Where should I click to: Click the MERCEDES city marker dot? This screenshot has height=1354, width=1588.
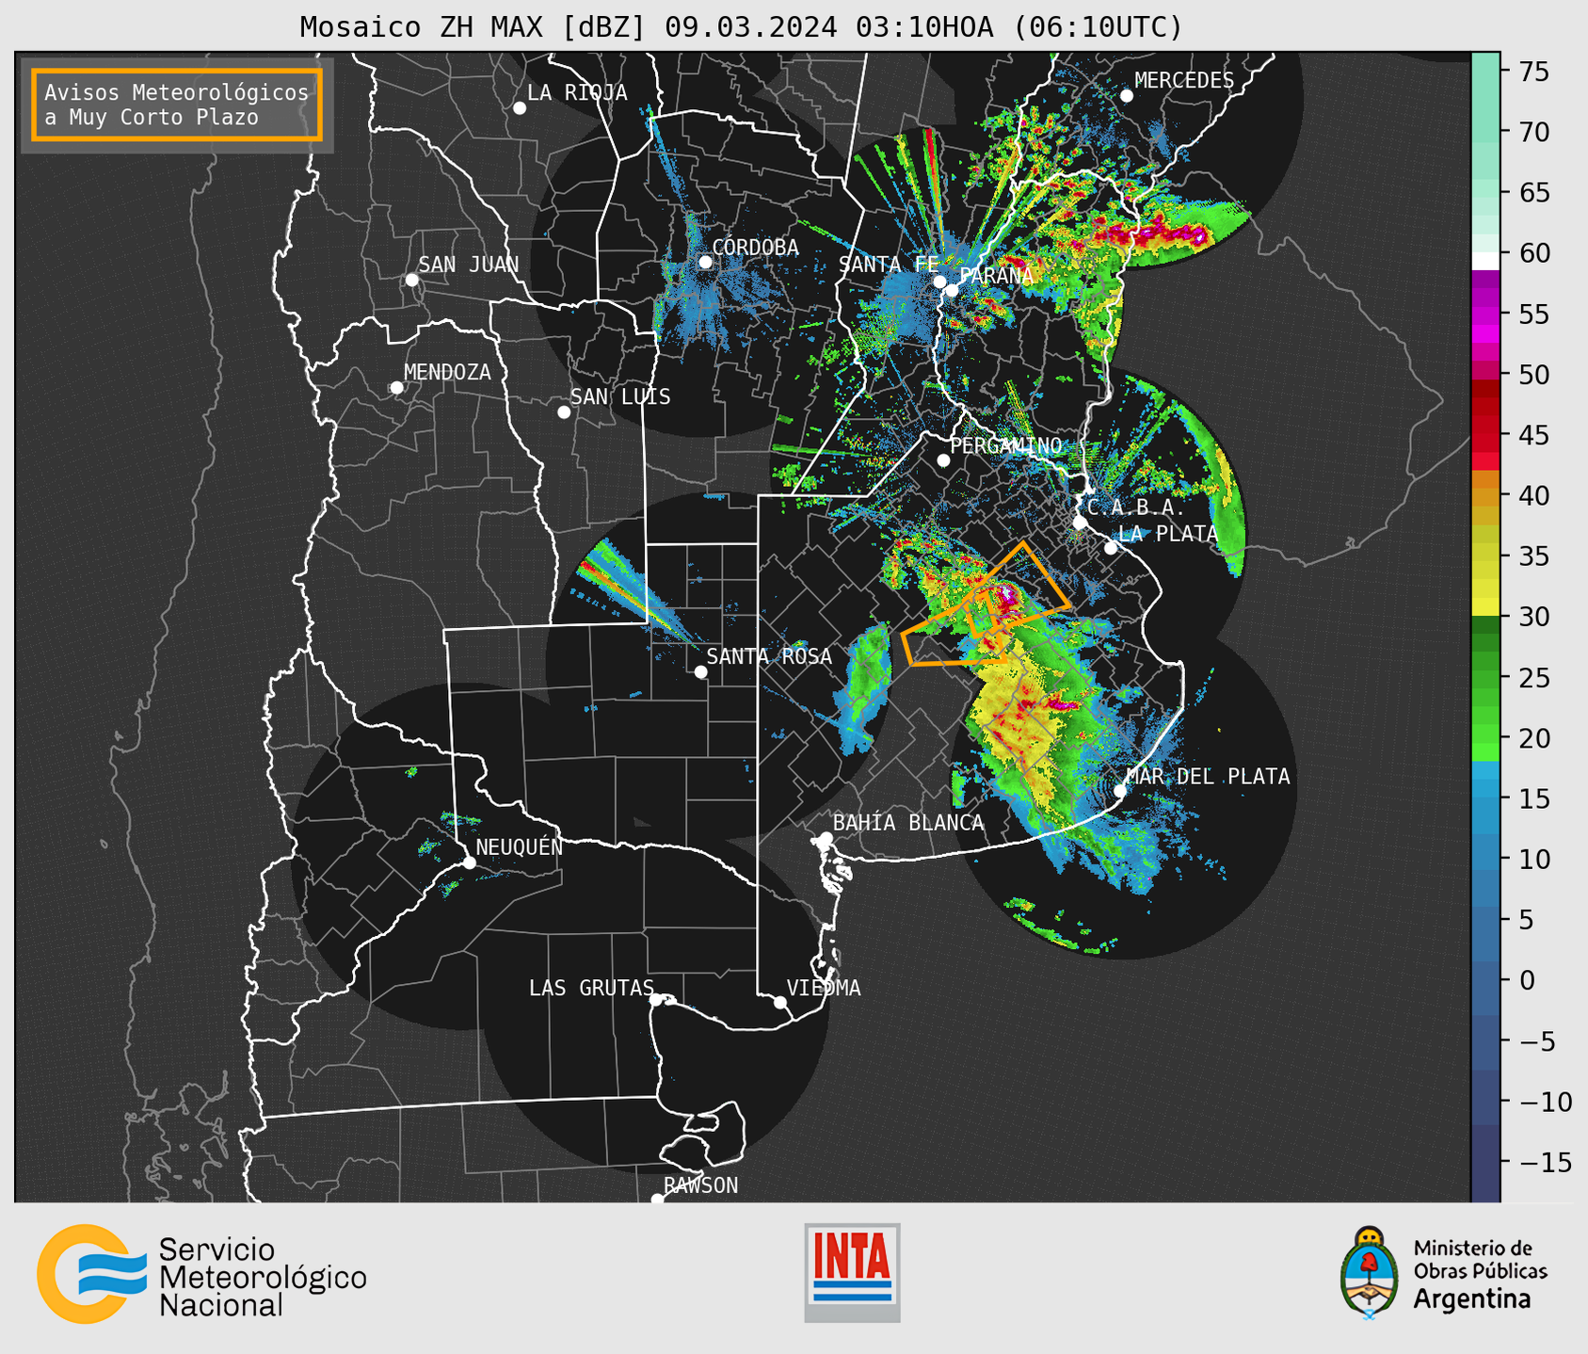(1127, 96)
